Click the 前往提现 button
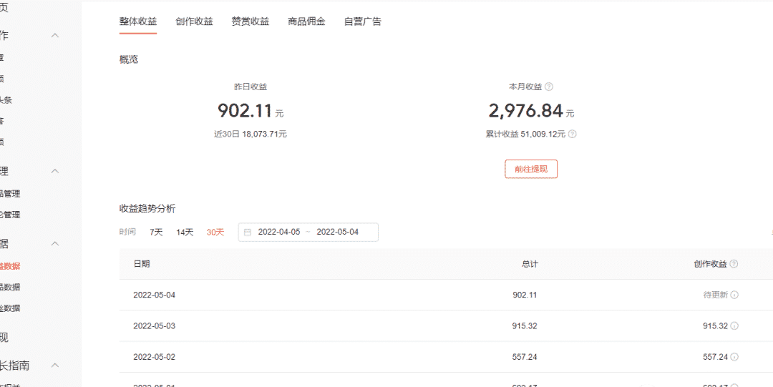 531,169
